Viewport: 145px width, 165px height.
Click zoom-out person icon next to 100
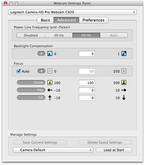tap(50, 82)
